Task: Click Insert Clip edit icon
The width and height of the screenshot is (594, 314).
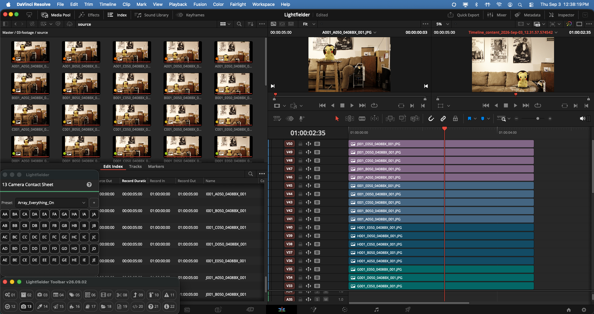Action: [x=390, y=119]
